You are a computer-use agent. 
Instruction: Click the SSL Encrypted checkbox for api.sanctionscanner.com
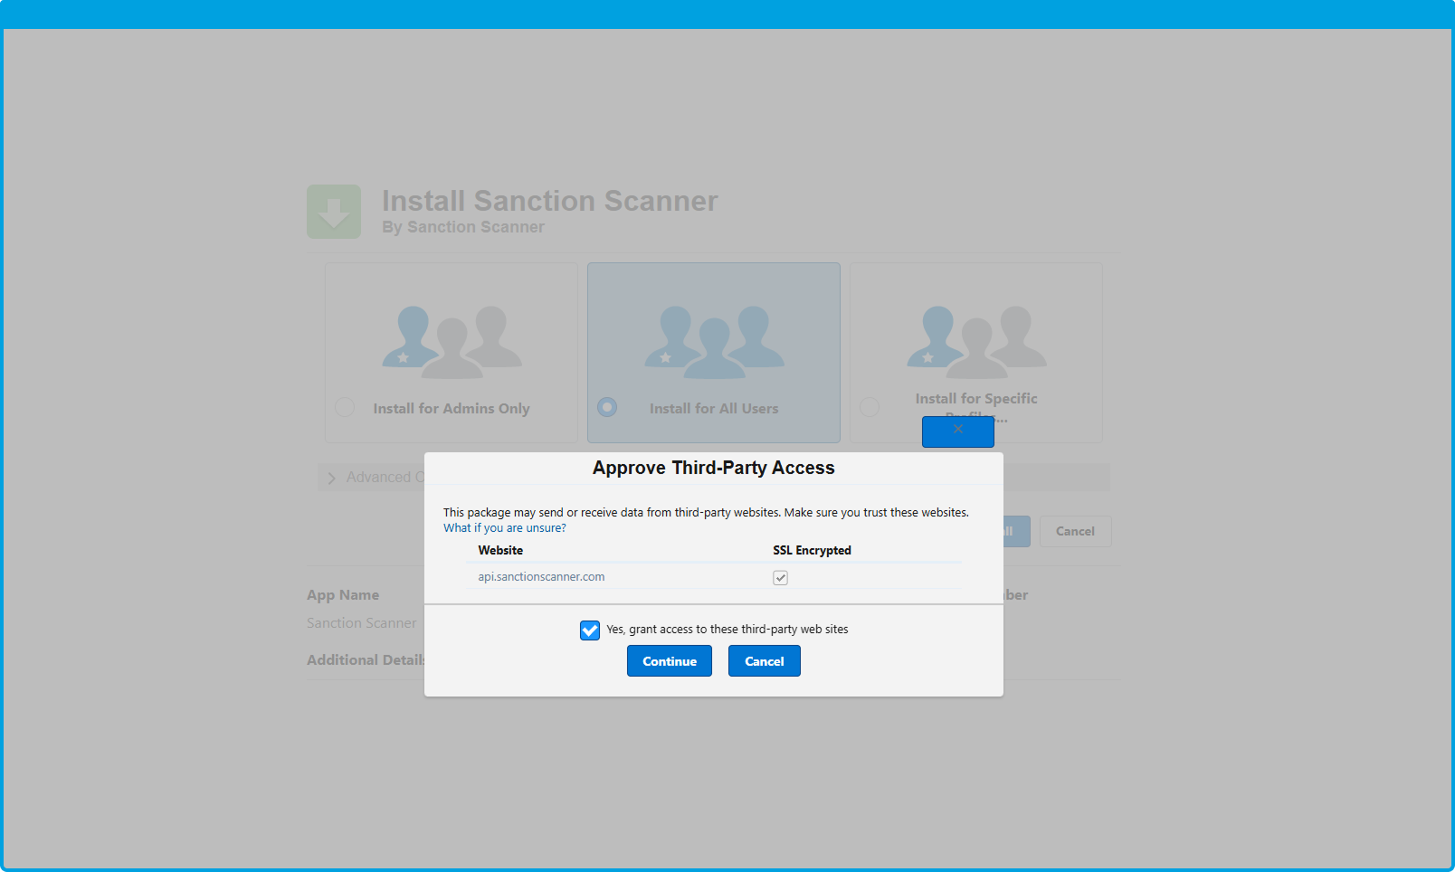780,577
